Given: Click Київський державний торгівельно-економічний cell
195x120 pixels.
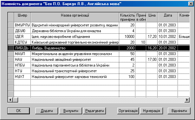Looking at the screenshot, I should (75, 42).
